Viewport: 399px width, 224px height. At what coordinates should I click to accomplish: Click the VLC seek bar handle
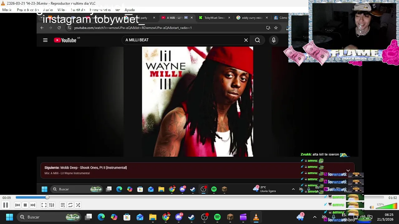tap(47, 198)
